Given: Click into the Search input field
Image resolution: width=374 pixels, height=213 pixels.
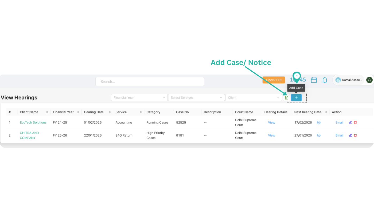Looking at the screenshot, I should coord(150,81).
